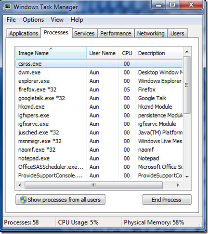Select the Processes tab
The width and height of the screenshot is (208, 234).
pyautogui.click(x=56, y=32)
